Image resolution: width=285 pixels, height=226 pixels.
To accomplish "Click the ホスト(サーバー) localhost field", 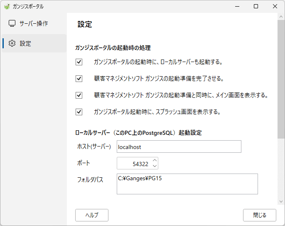I will click(x=179, y=147).
